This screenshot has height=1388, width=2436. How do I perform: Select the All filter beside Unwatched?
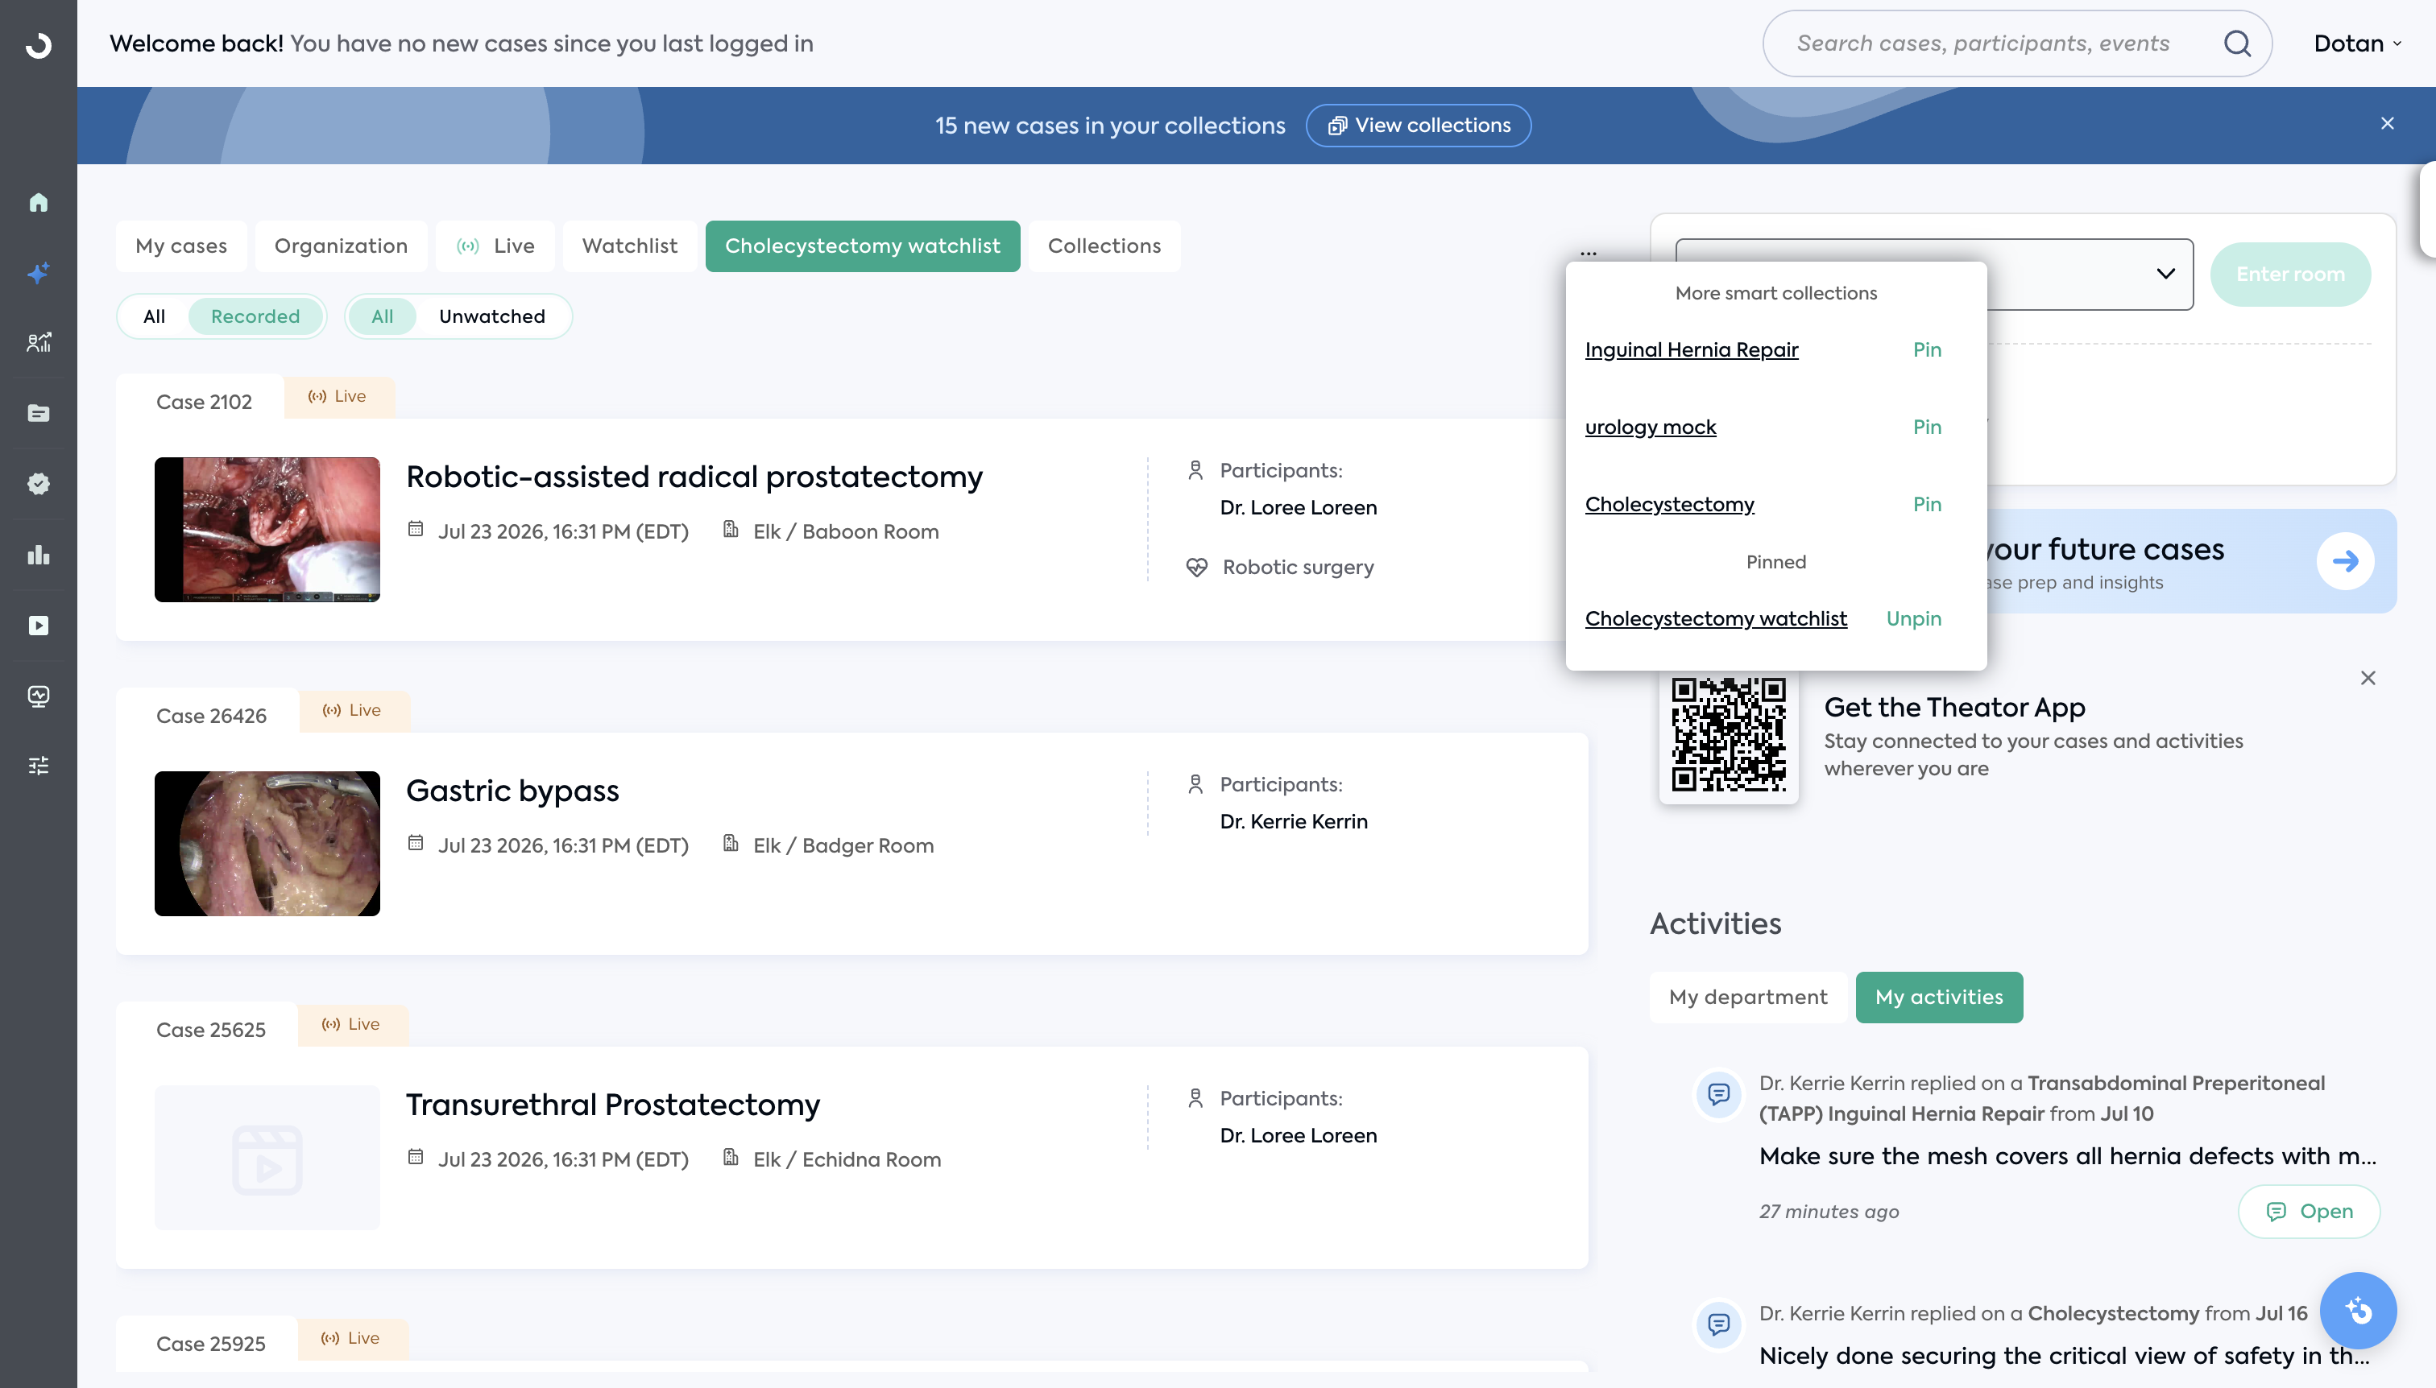(383, 316)
